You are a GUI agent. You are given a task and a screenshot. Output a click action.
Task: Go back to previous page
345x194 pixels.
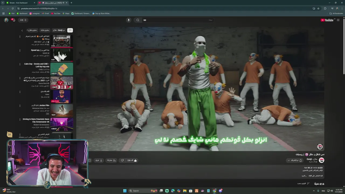click(x=3, y=8)
